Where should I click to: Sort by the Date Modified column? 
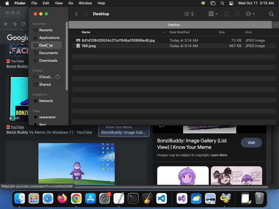point(179,32)
